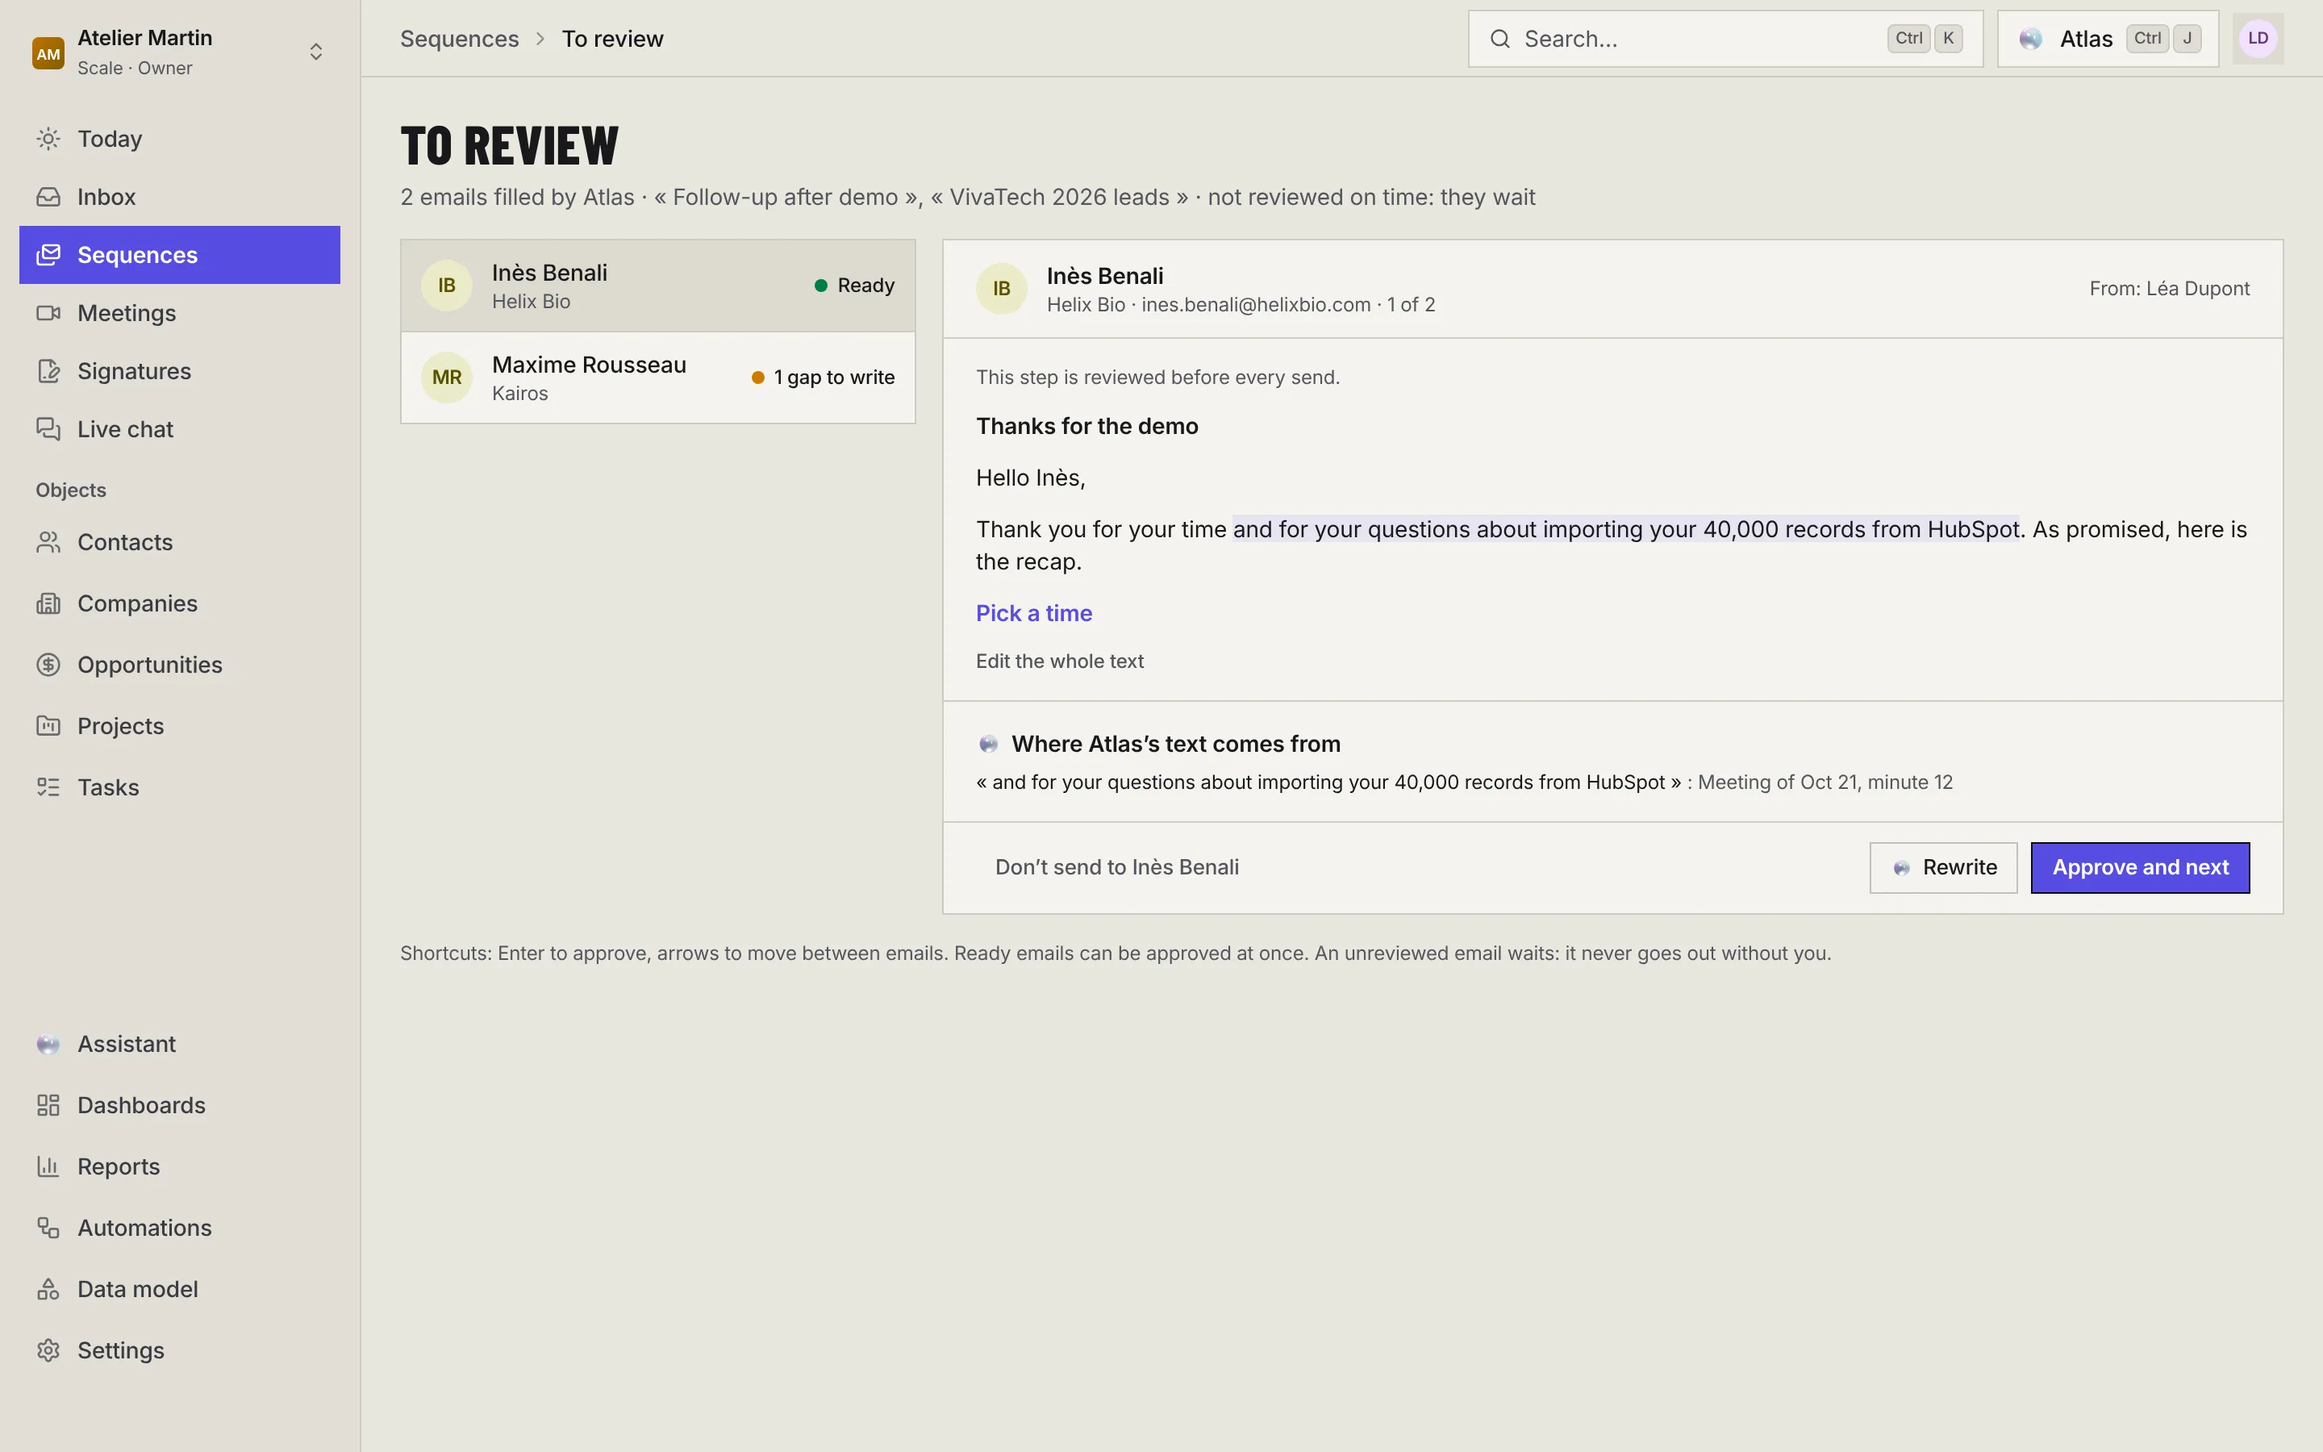Image resolution: width=2323 pixels, height=1452 pixels.
Task: Click the 'To review' breadcrumb label
Action: [612, 39]
